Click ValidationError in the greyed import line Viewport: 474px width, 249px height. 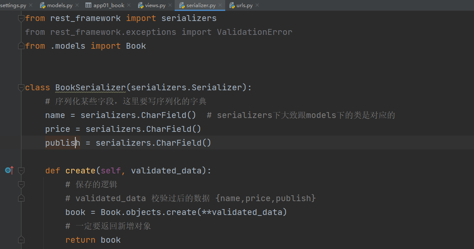(x=254, y=32)
